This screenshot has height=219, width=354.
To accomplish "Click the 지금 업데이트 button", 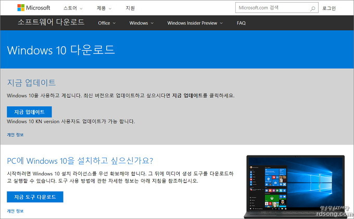I will tap(29, 112).
